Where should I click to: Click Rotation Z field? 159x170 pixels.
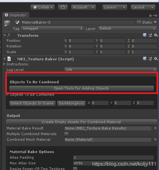(144, 46)
